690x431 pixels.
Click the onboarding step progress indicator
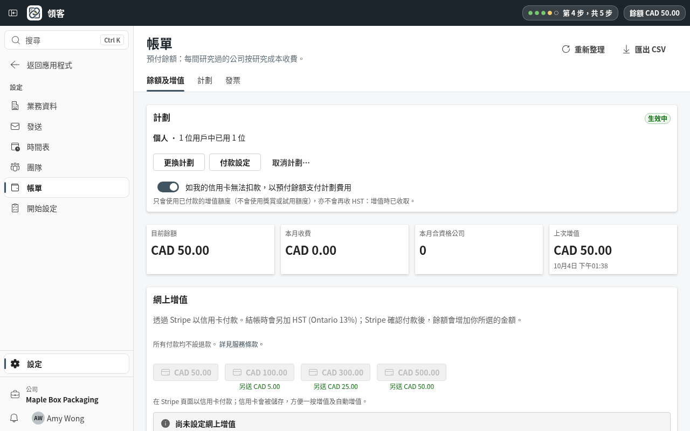coord(570,13)
